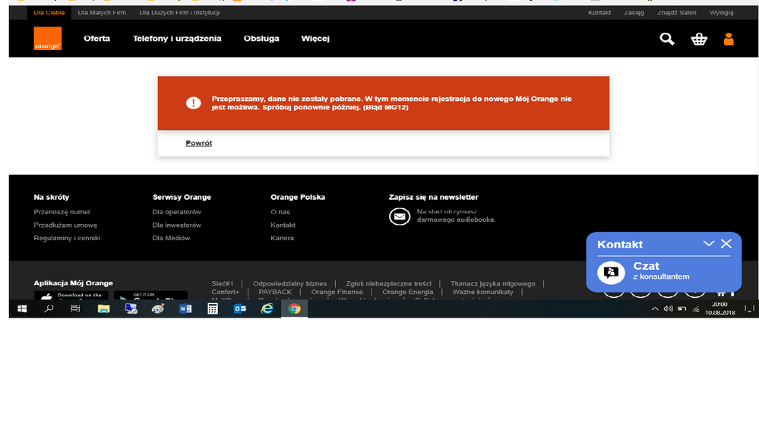Click the orange user account icon
759x427 pixels.
click(x=729, y=39)
